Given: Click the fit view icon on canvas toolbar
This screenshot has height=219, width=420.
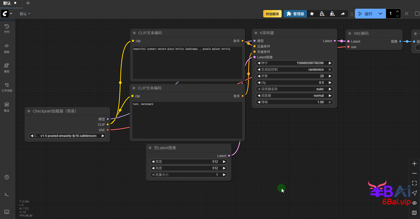Looking at the screenshot, I should pos(414,183).
